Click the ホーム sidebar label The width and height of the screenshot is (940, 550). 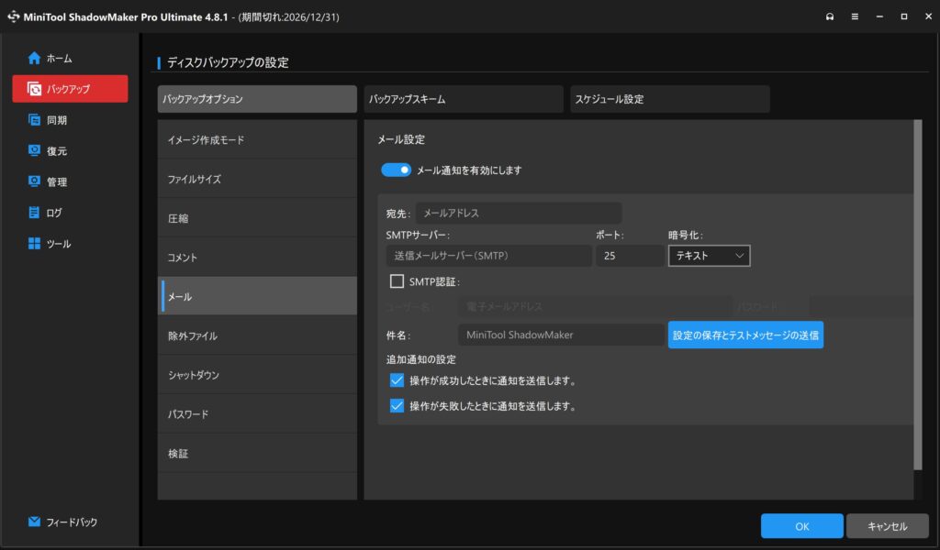coord(60,58)
